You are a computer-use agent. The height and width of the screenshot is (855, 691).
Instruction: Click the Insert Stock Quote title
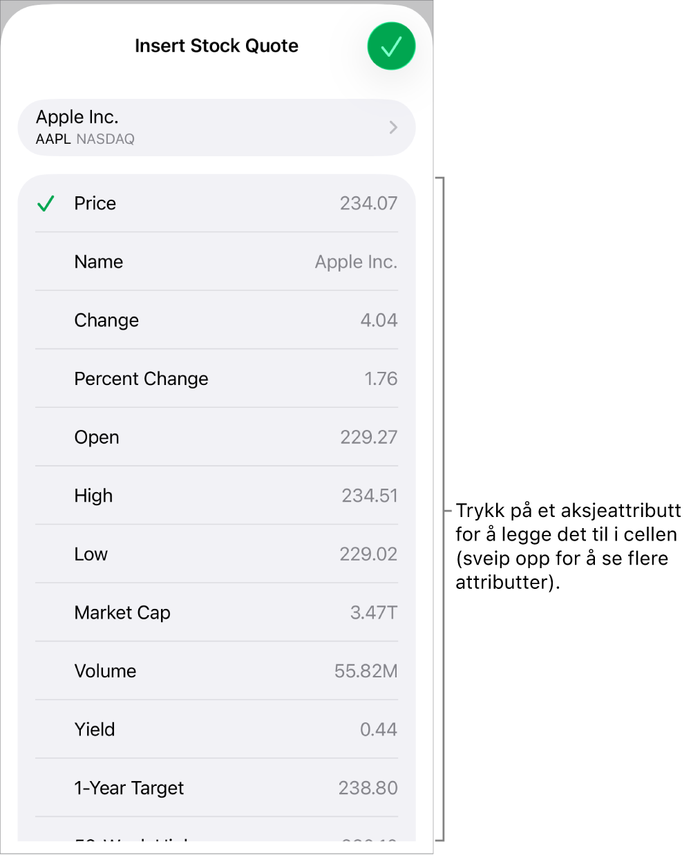(x=216, y=46)
